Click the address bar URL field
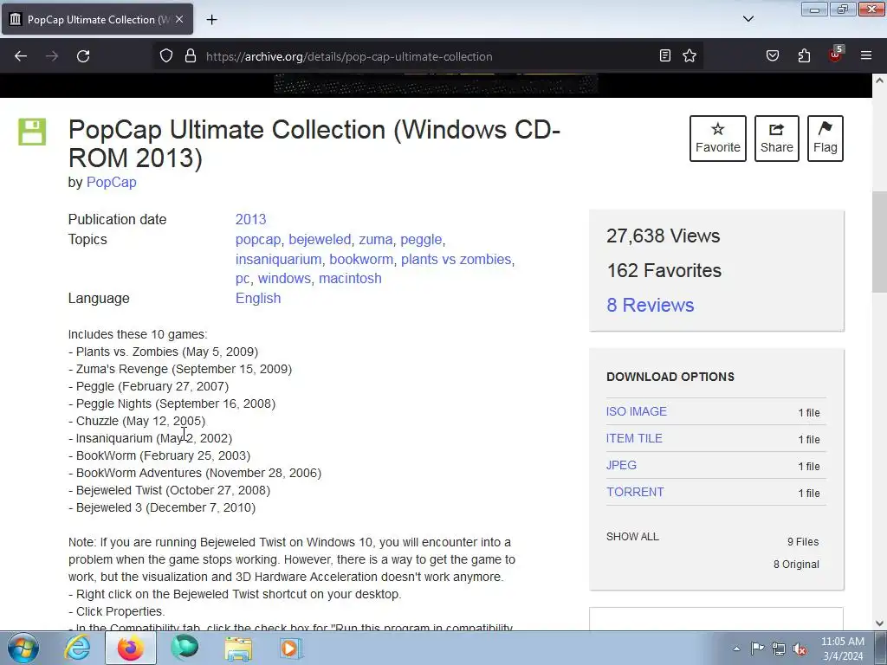The image size is (887, 665). click(x=427, y=56)
